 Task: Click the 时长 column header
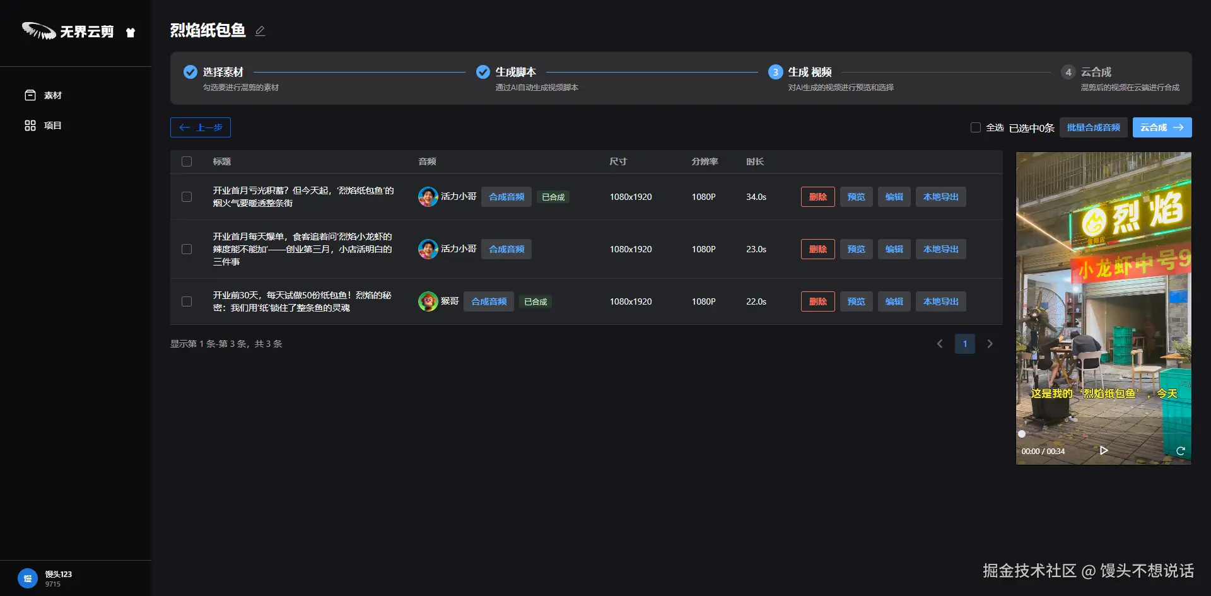click(755, 161)
